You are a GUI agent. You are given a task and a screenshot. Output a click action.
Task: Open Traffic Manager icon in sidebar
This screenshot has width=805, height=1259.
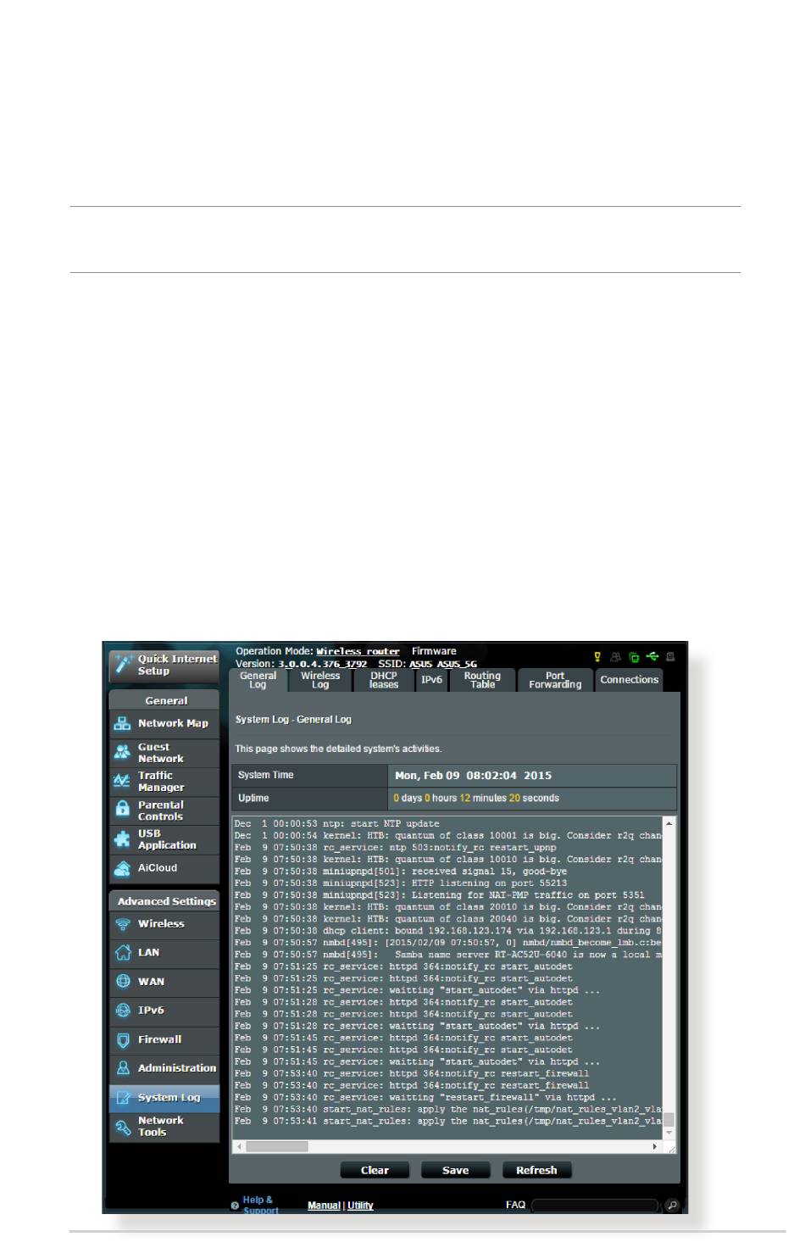(123, 781)
